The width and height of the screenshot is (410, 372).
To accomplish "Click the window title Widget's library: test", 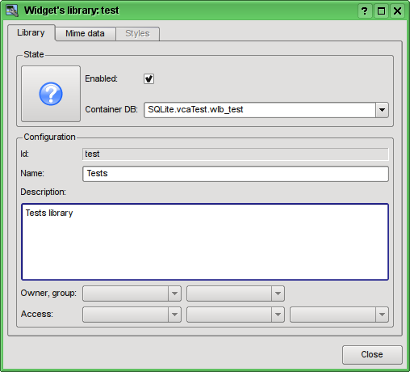I will [x=72, y=11].
